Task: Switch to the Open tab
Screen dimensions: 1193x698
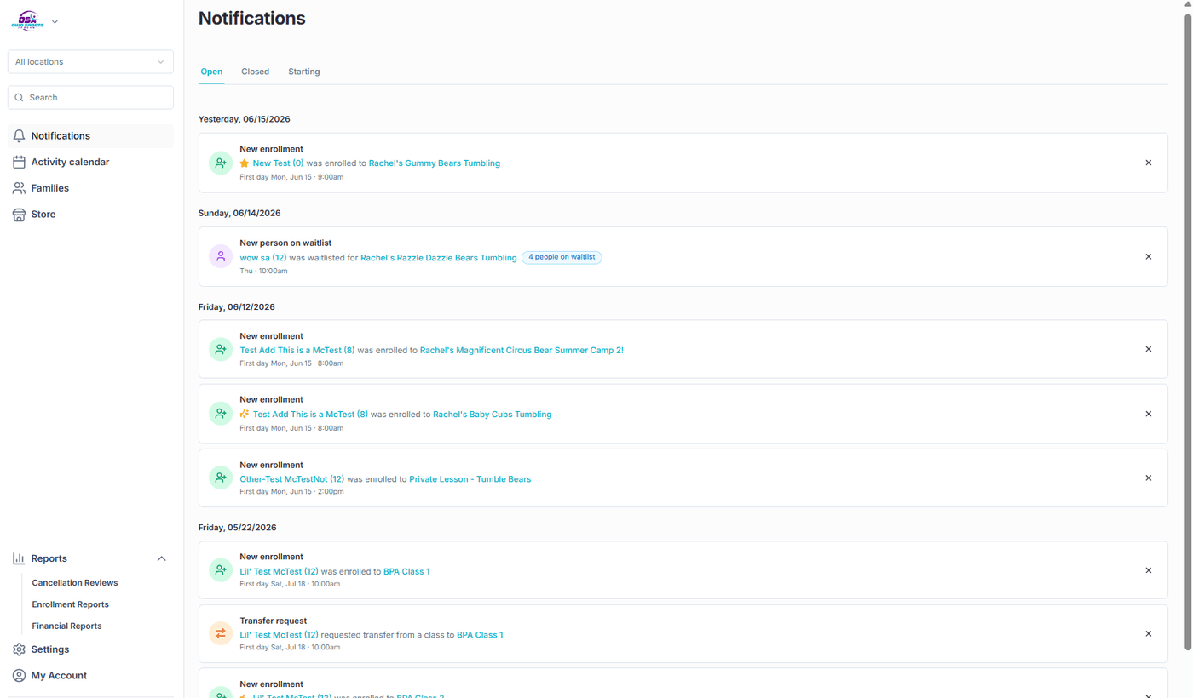Action: click(211, 72)
